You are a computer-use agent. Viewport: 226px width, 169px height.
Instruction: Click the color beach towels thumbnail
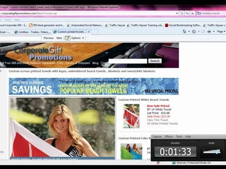tap(131, 151)
